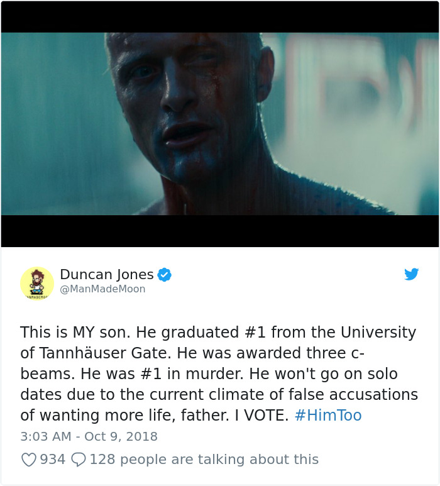Open replies via the speech bubble icon
Screen dimensions: 440x486
[x=79, y=460]
